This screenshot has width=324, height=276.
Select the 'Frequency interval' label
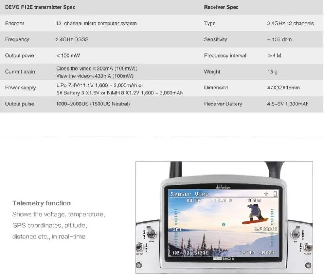[225, 55]
